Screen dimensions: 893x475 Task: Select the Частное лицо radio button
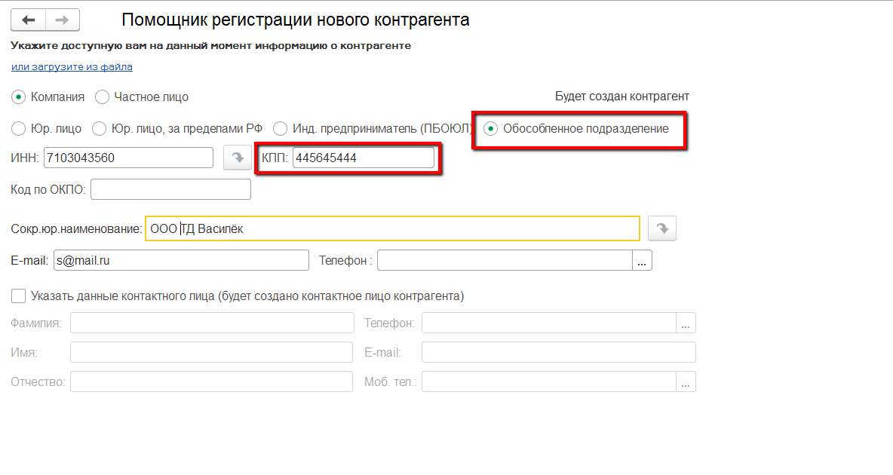[x=102, y=97]
